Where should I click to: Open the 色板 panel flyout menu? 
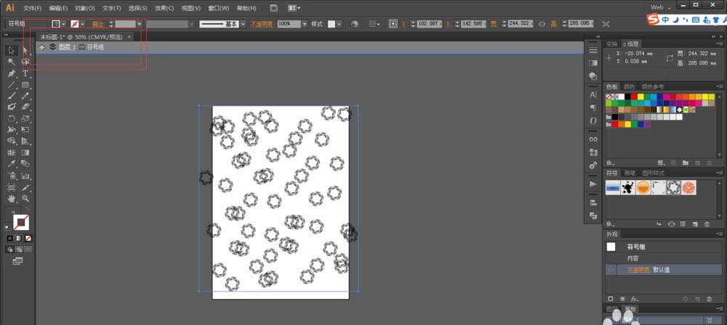719,86
